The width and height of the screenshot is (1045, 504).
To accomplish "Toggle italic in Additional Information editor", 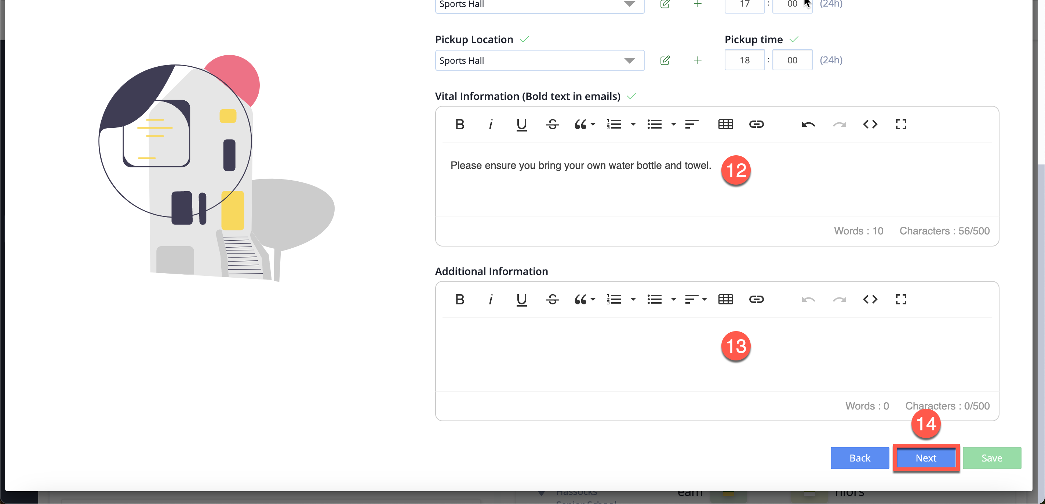I will tap(491, 299).
